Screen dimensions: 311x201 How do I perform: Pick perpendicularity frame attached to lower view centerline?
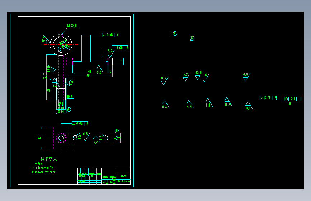point(80,124)
